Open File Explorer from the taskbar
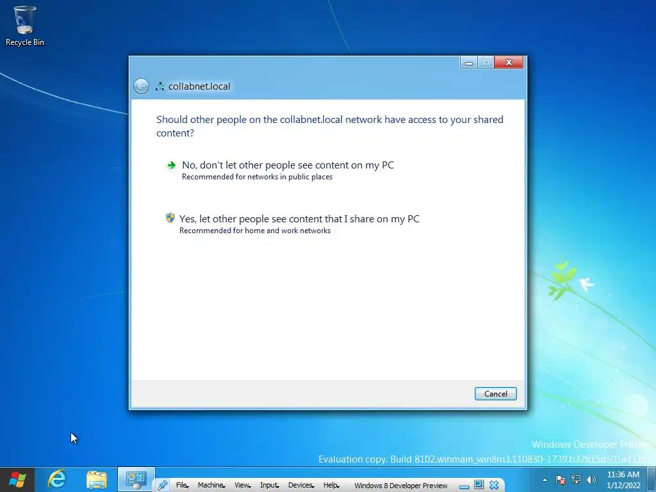 pyautogui.click(x=97, y=480)
